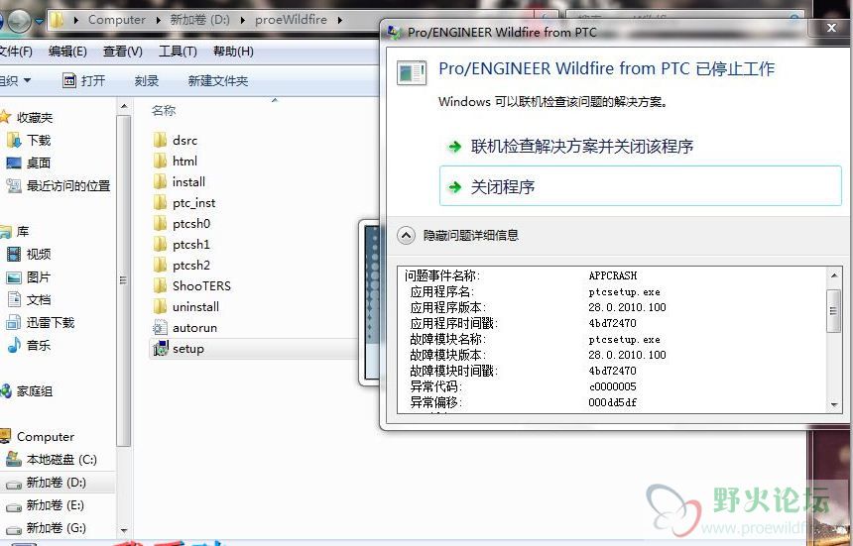Click problem details scrollbar up arrow
The image size is (853, 546).
[834, 275]
